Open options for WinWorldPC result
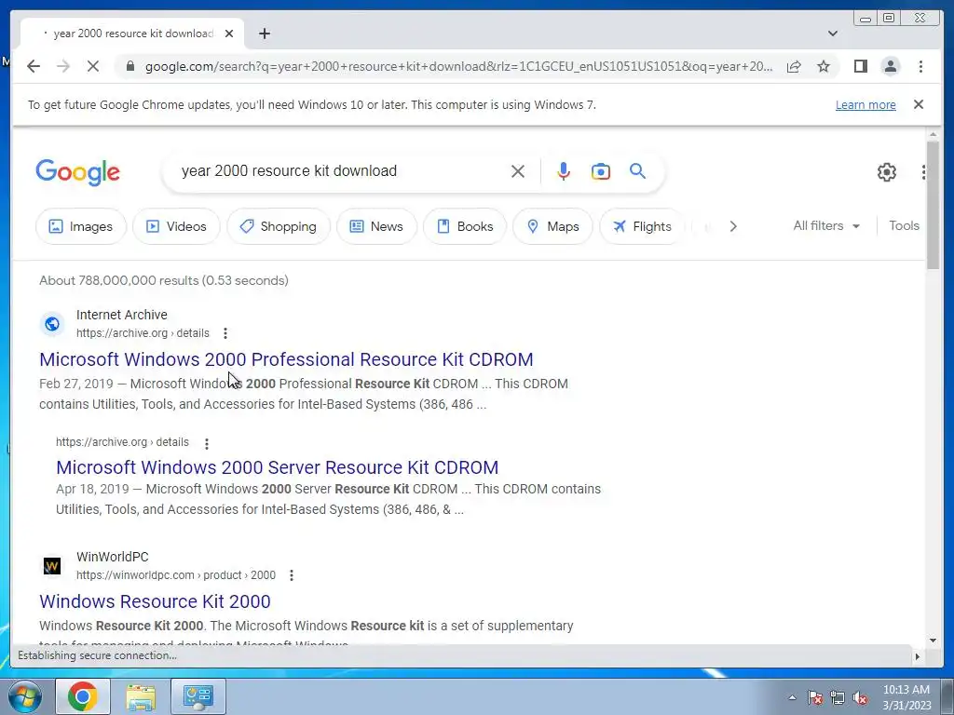Screen dimensions: 954x715 click(x=292, y=575)
